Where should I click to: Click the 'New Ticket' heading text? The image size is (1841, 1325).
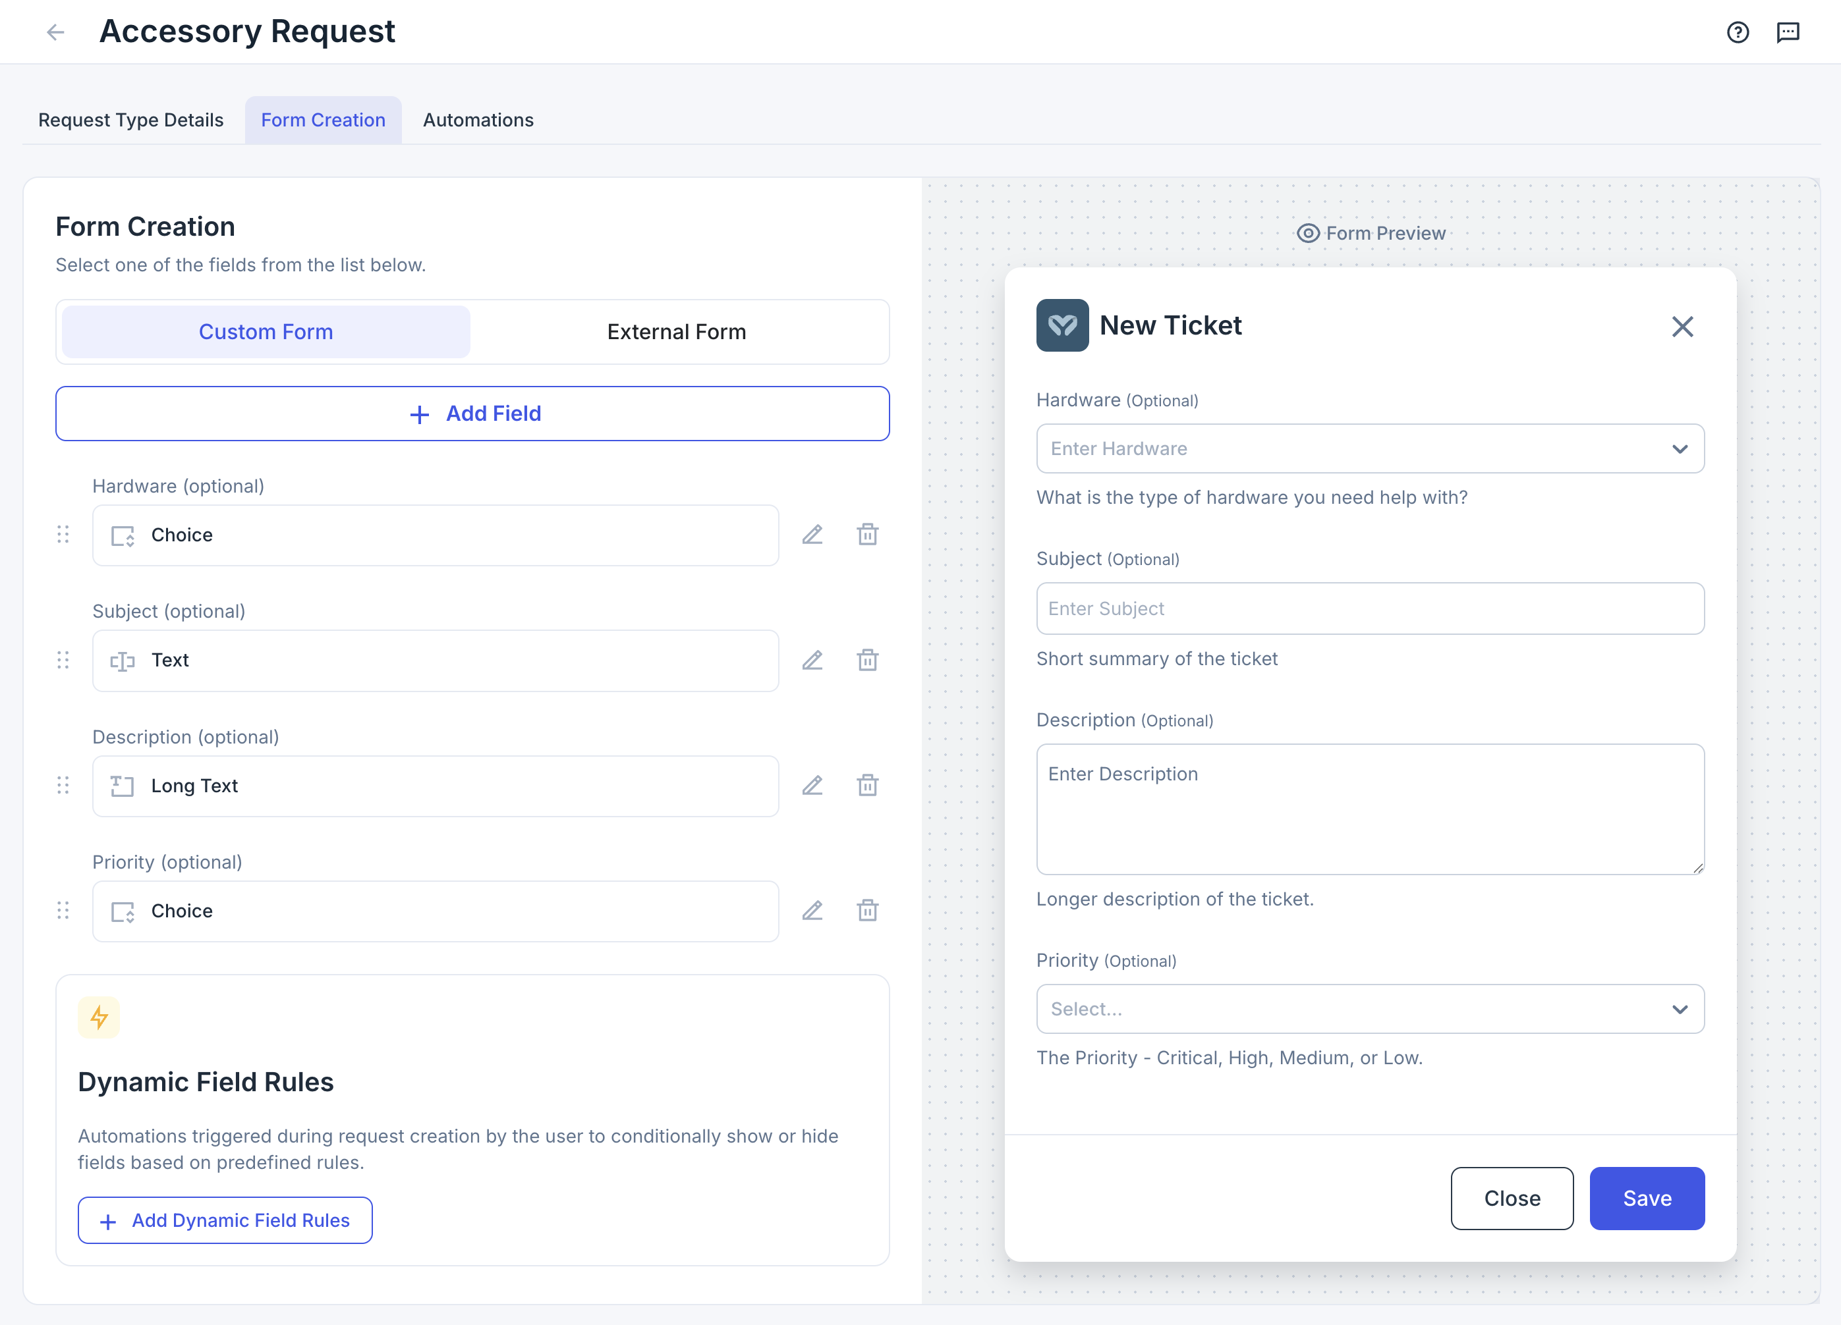pyautogui.click(x=1170, y=325)
